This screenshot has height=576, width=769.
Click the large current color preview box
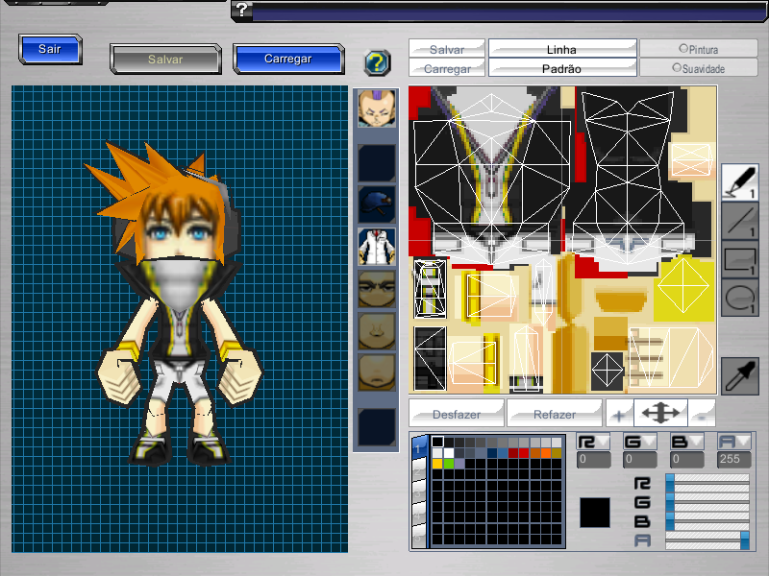pyautogui.click(x=595, y=513)
